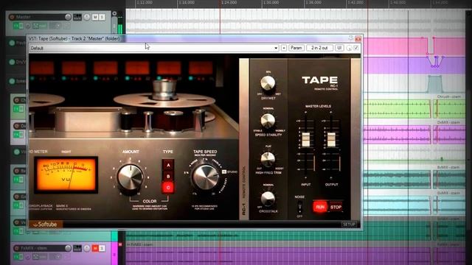Click the FxMIX - stem pan knob
The height and width of the screenshot is (265, 472).
[x=87, y=248]
